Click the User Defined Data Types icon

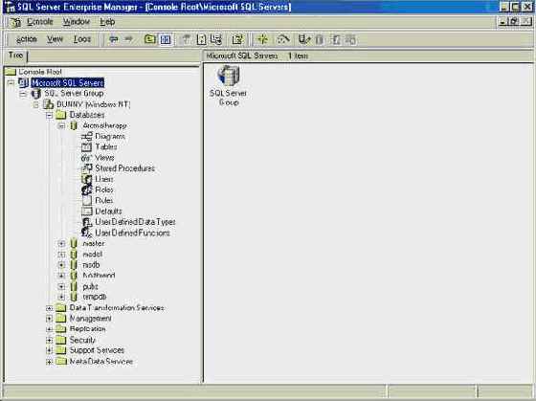click(87, 222)
